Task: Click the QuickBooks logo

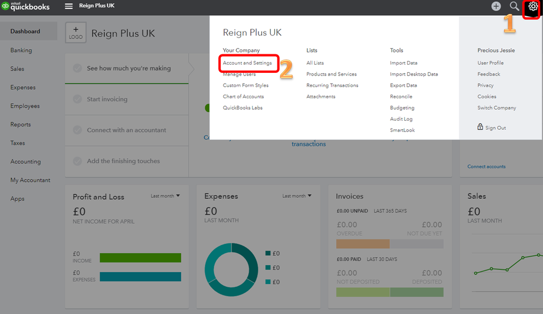Action: (26, 6)
